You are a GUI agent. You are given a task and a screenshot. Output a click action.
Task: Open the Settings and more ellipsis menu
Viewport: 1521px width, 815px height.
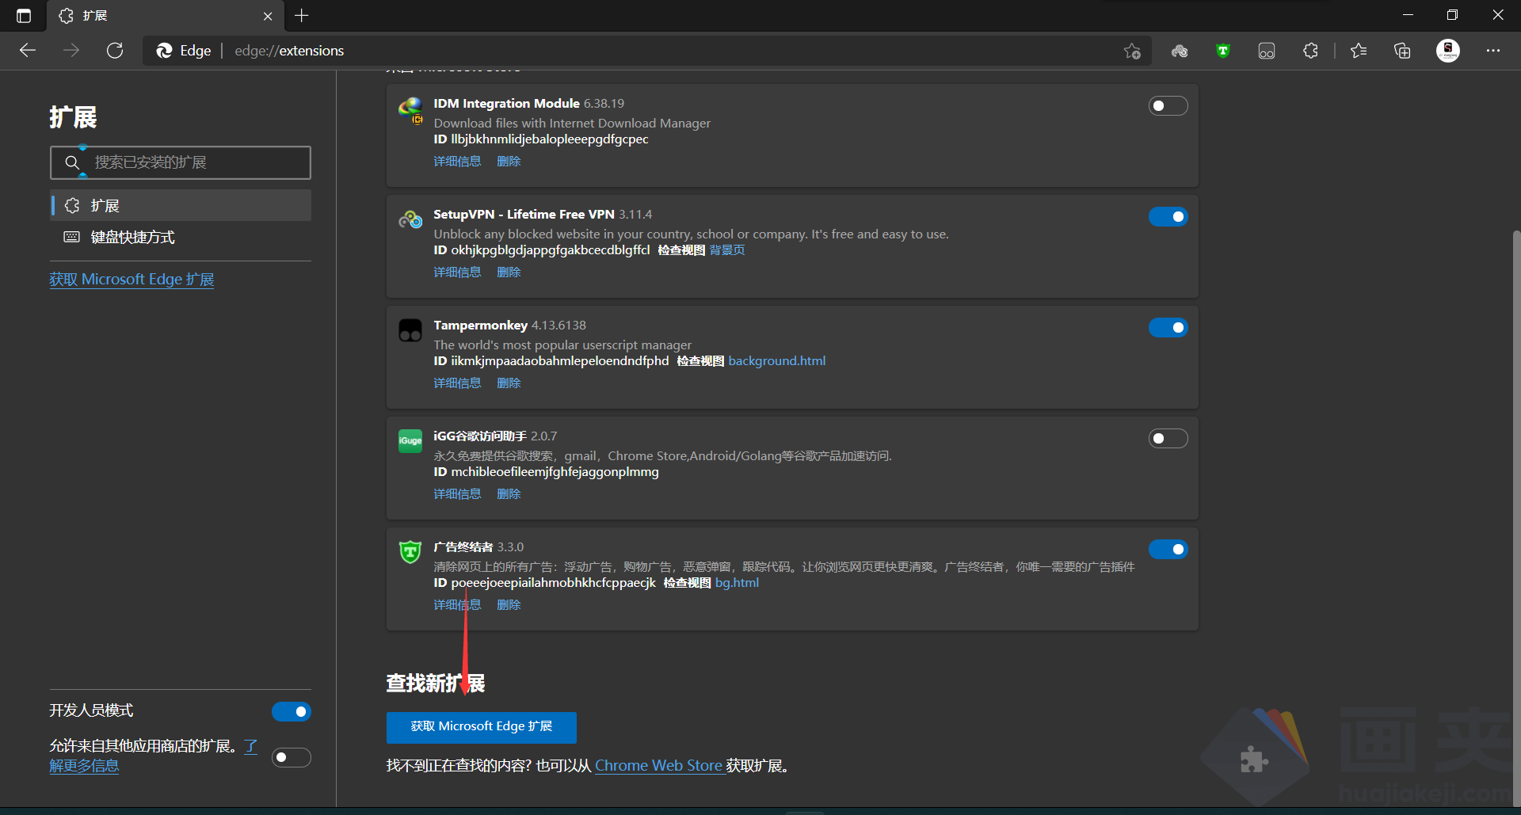(x=1493, y=51)
